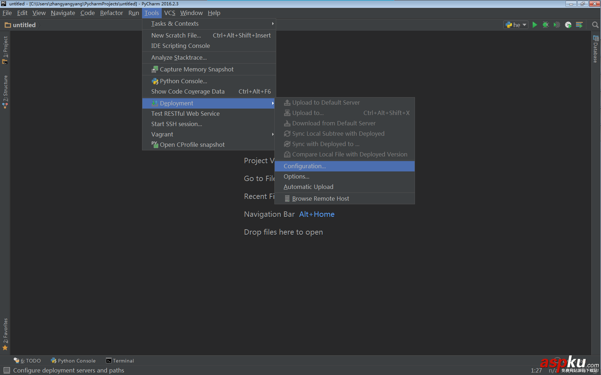Close the open Tools menu
601x375 pixels.
tap(152, 13)
